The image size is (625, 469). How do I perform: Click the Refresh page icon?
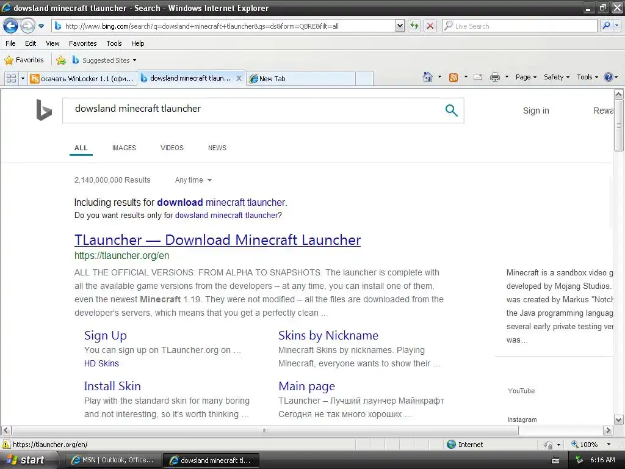click(414, 26)
